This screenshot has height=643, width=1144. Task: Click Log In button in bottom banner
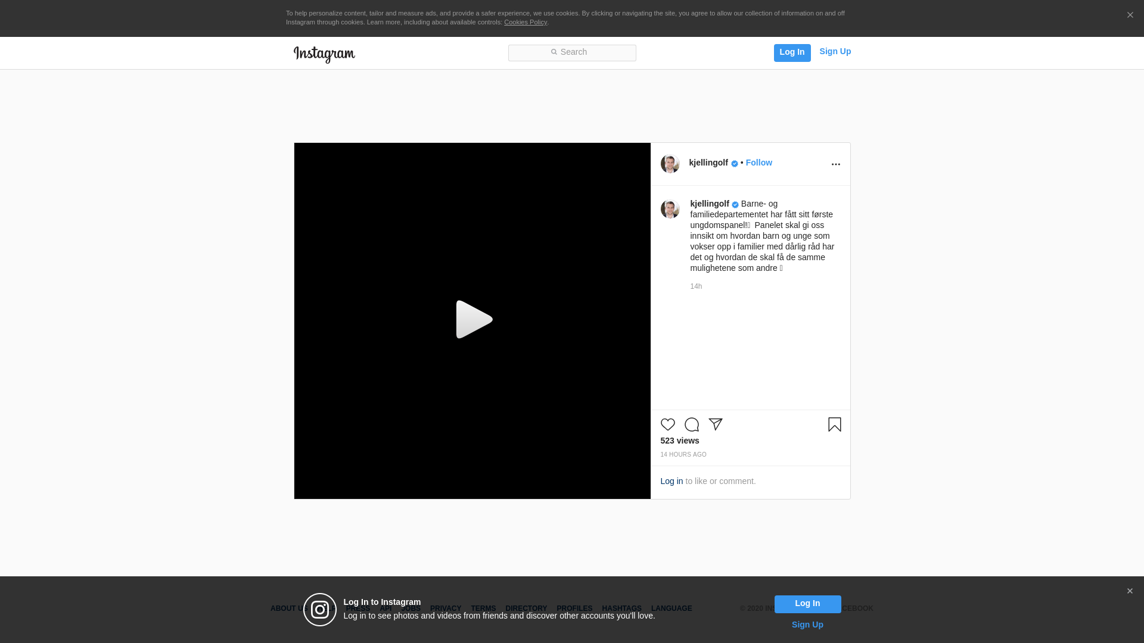point(807,604)
